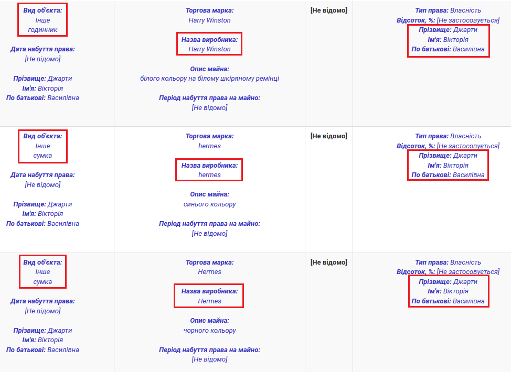Viewport: 511px width, 372px height.
Task: Click 'Harry Winston' under Торгова марка
Action: click(209, 20)
